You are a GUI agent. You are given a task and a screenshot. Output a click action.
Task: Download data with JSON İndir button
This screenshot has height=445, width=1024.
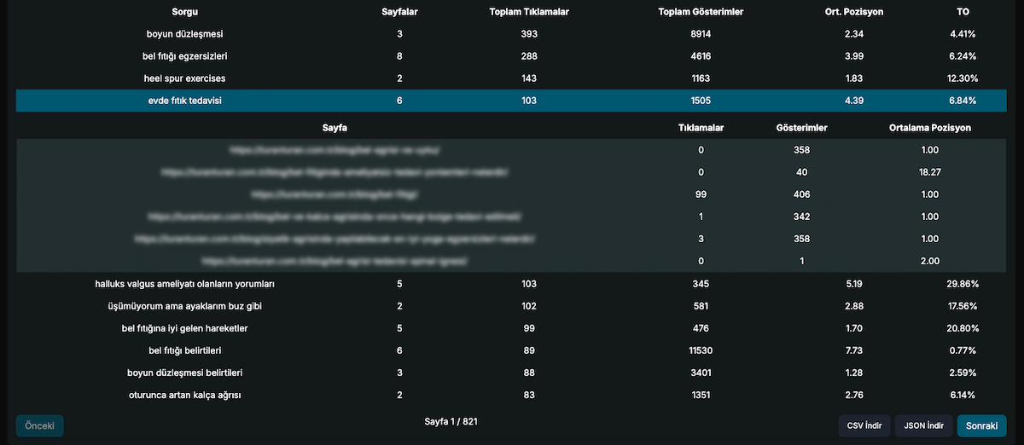(924, 425)
